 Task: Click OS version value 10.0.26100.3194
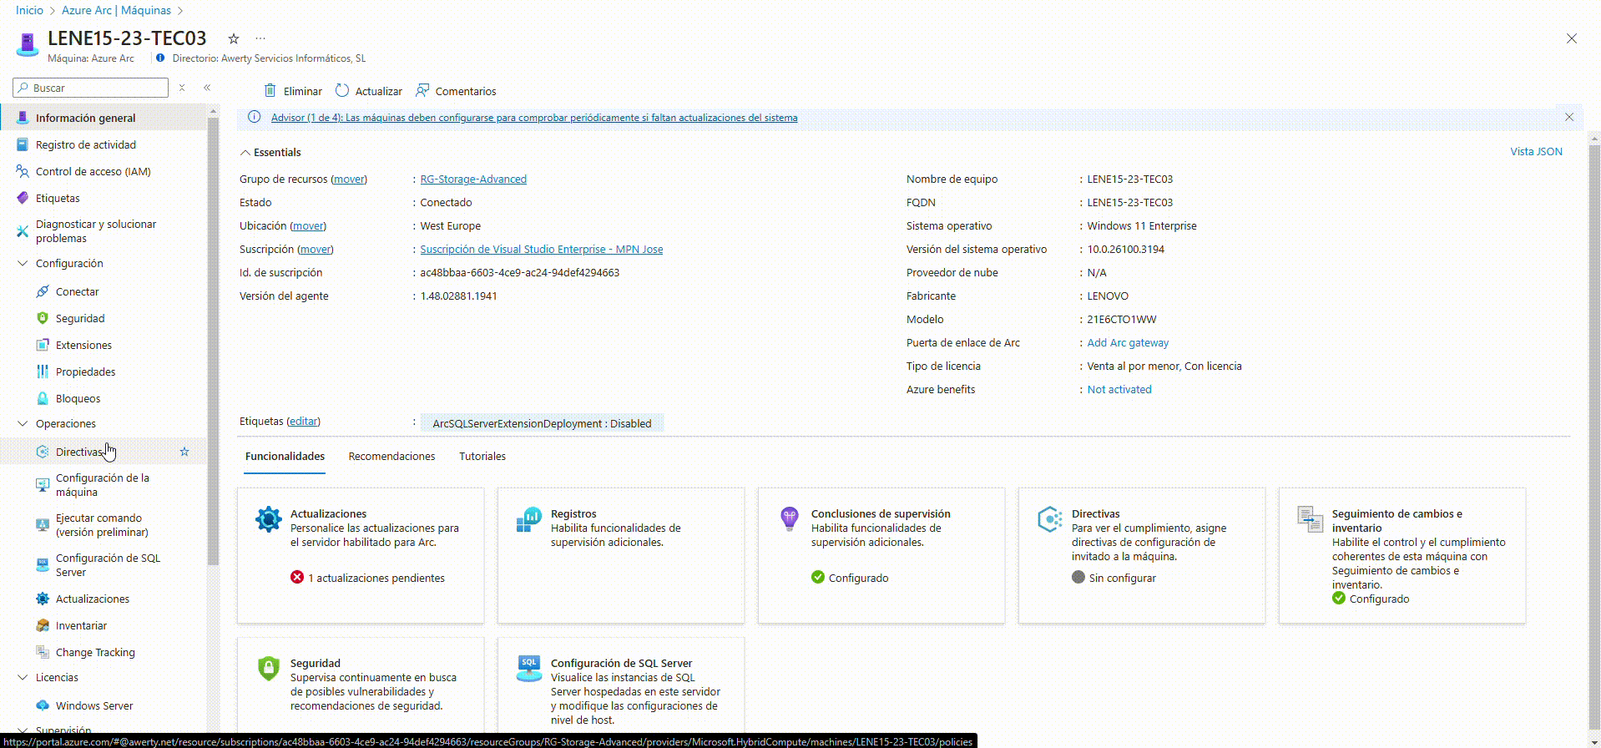[1125, 250]
